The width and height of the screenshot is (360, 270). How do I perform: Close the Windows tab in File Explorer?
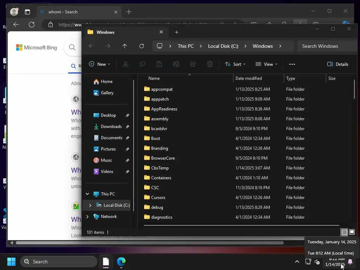(x=161, y=32)
